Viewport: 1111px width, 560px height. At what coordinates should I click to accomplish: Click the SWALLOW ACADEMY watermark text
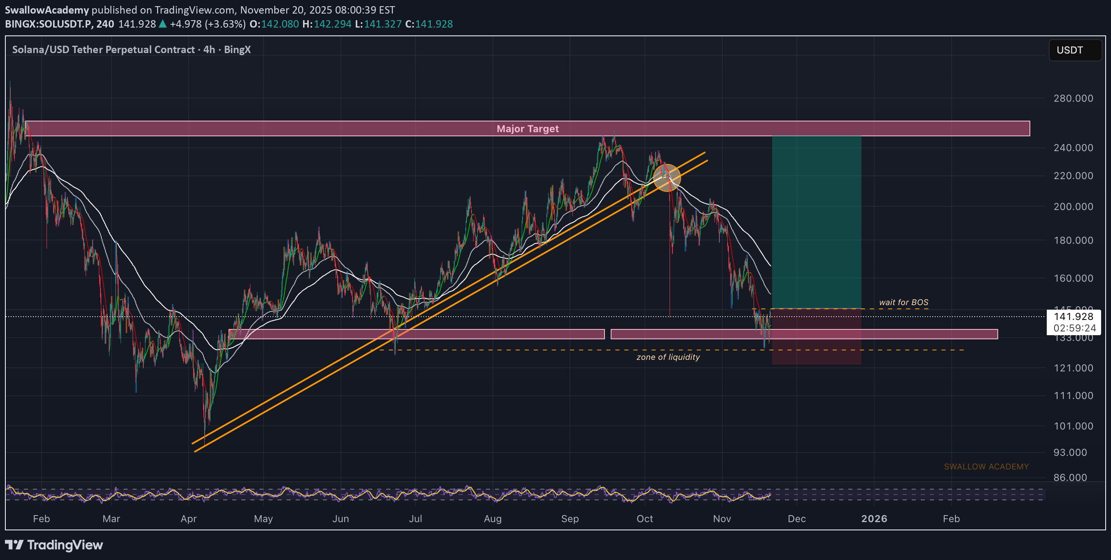[986, 467]
